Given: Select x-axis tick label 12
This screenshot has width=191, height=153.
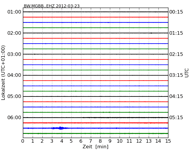Looking at the screenshot, I should [x=139, y=141].
